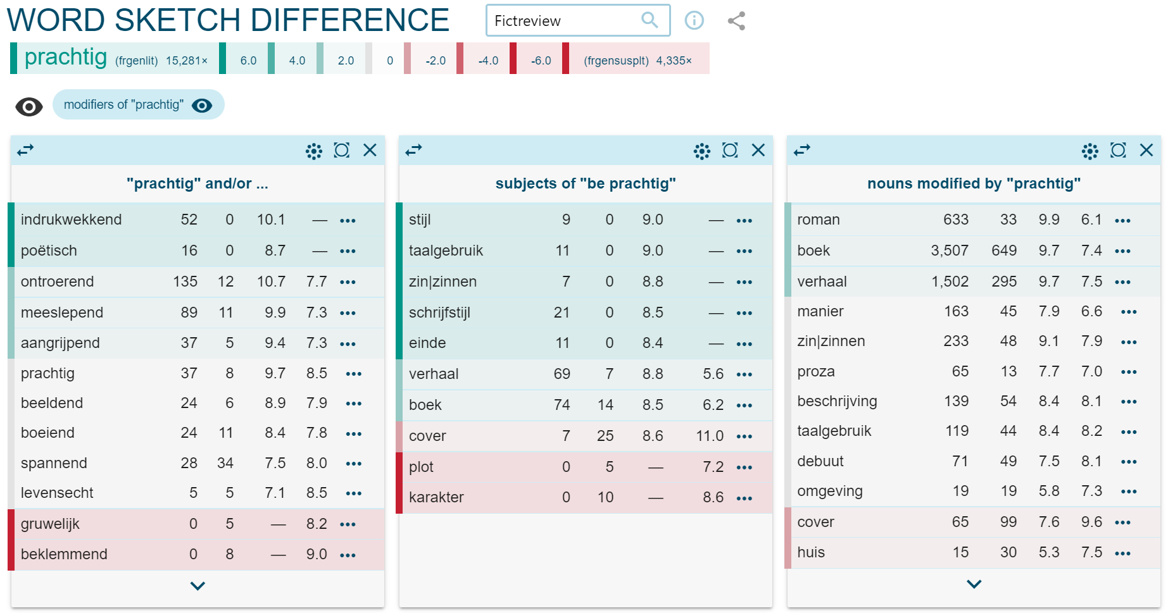1168x613 pixels.
Task: Close the "prachtig" and/or panel
Action: click(370, 151)
